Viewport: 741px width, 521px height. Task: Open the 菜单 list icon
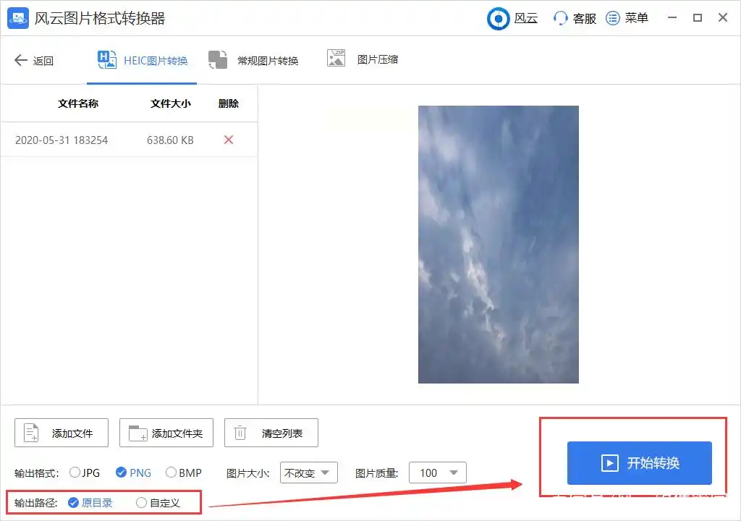(x=612, y=18)
